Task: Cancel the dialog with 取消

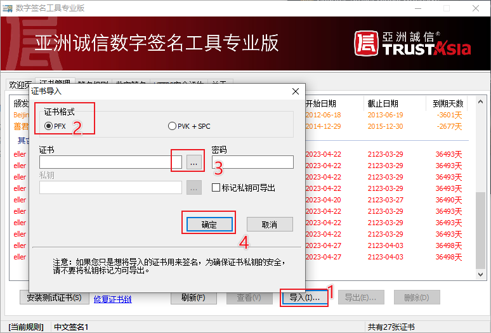Action: pyautogui.click(x=270, y=225)
